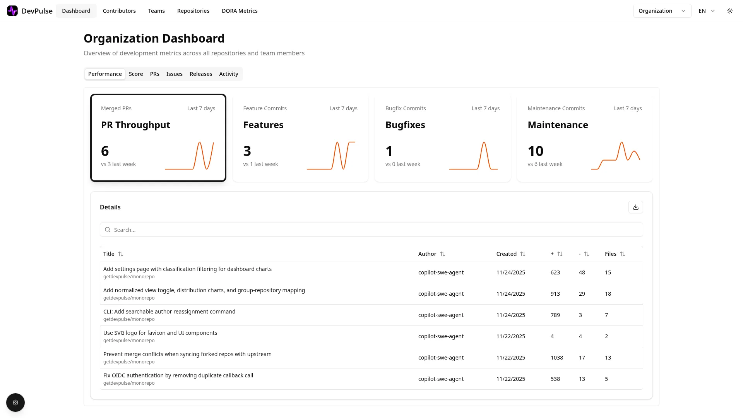Click the search magnifier icon
The height and width of the screenshot is (418, 743).
coord(108,230)
